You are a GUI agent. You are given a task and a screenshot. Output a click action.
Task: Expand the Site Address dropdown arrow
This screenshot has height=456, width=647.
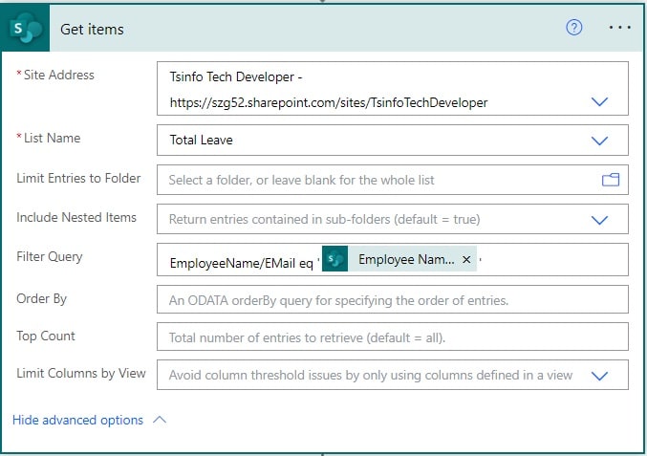click(599, 101)
